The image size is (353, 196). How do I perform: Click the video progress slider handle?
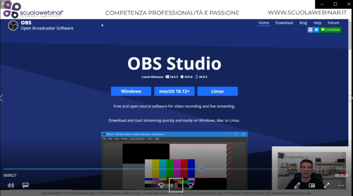[x=202, y=169]
